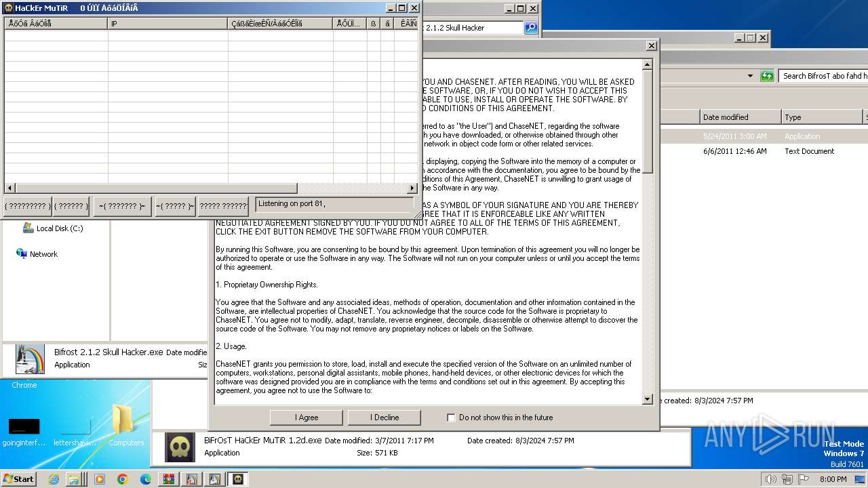Launch Microsoft Edge from taskbar
The image size is (868, 488).
click(145, 479)
